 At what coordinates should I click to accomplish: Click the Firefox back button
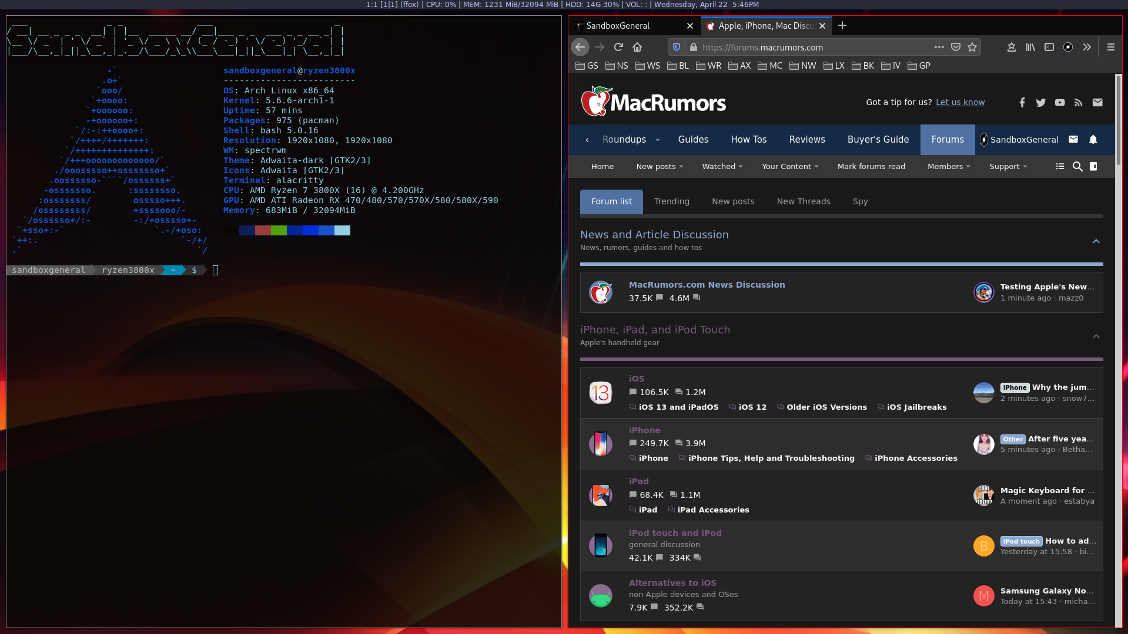580,47
